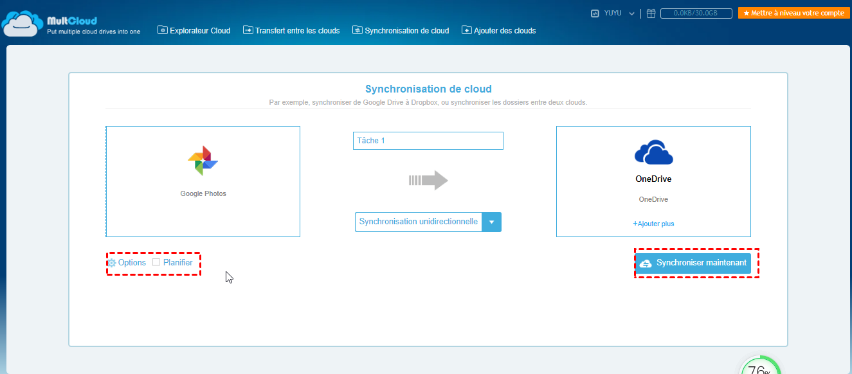The width and height of the screenshot is (852, 374).
Task: Click the Synchronisation de cloud menu icon
Action: (357, 30)
